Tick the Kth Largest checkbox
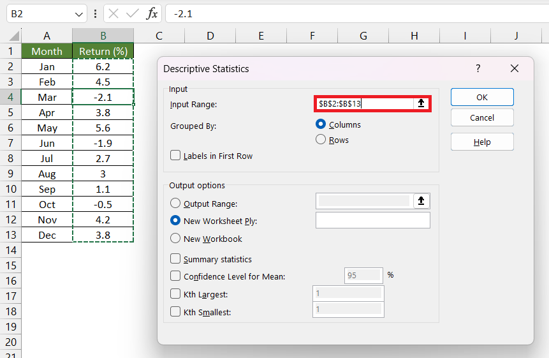 [x=175, y=294]
